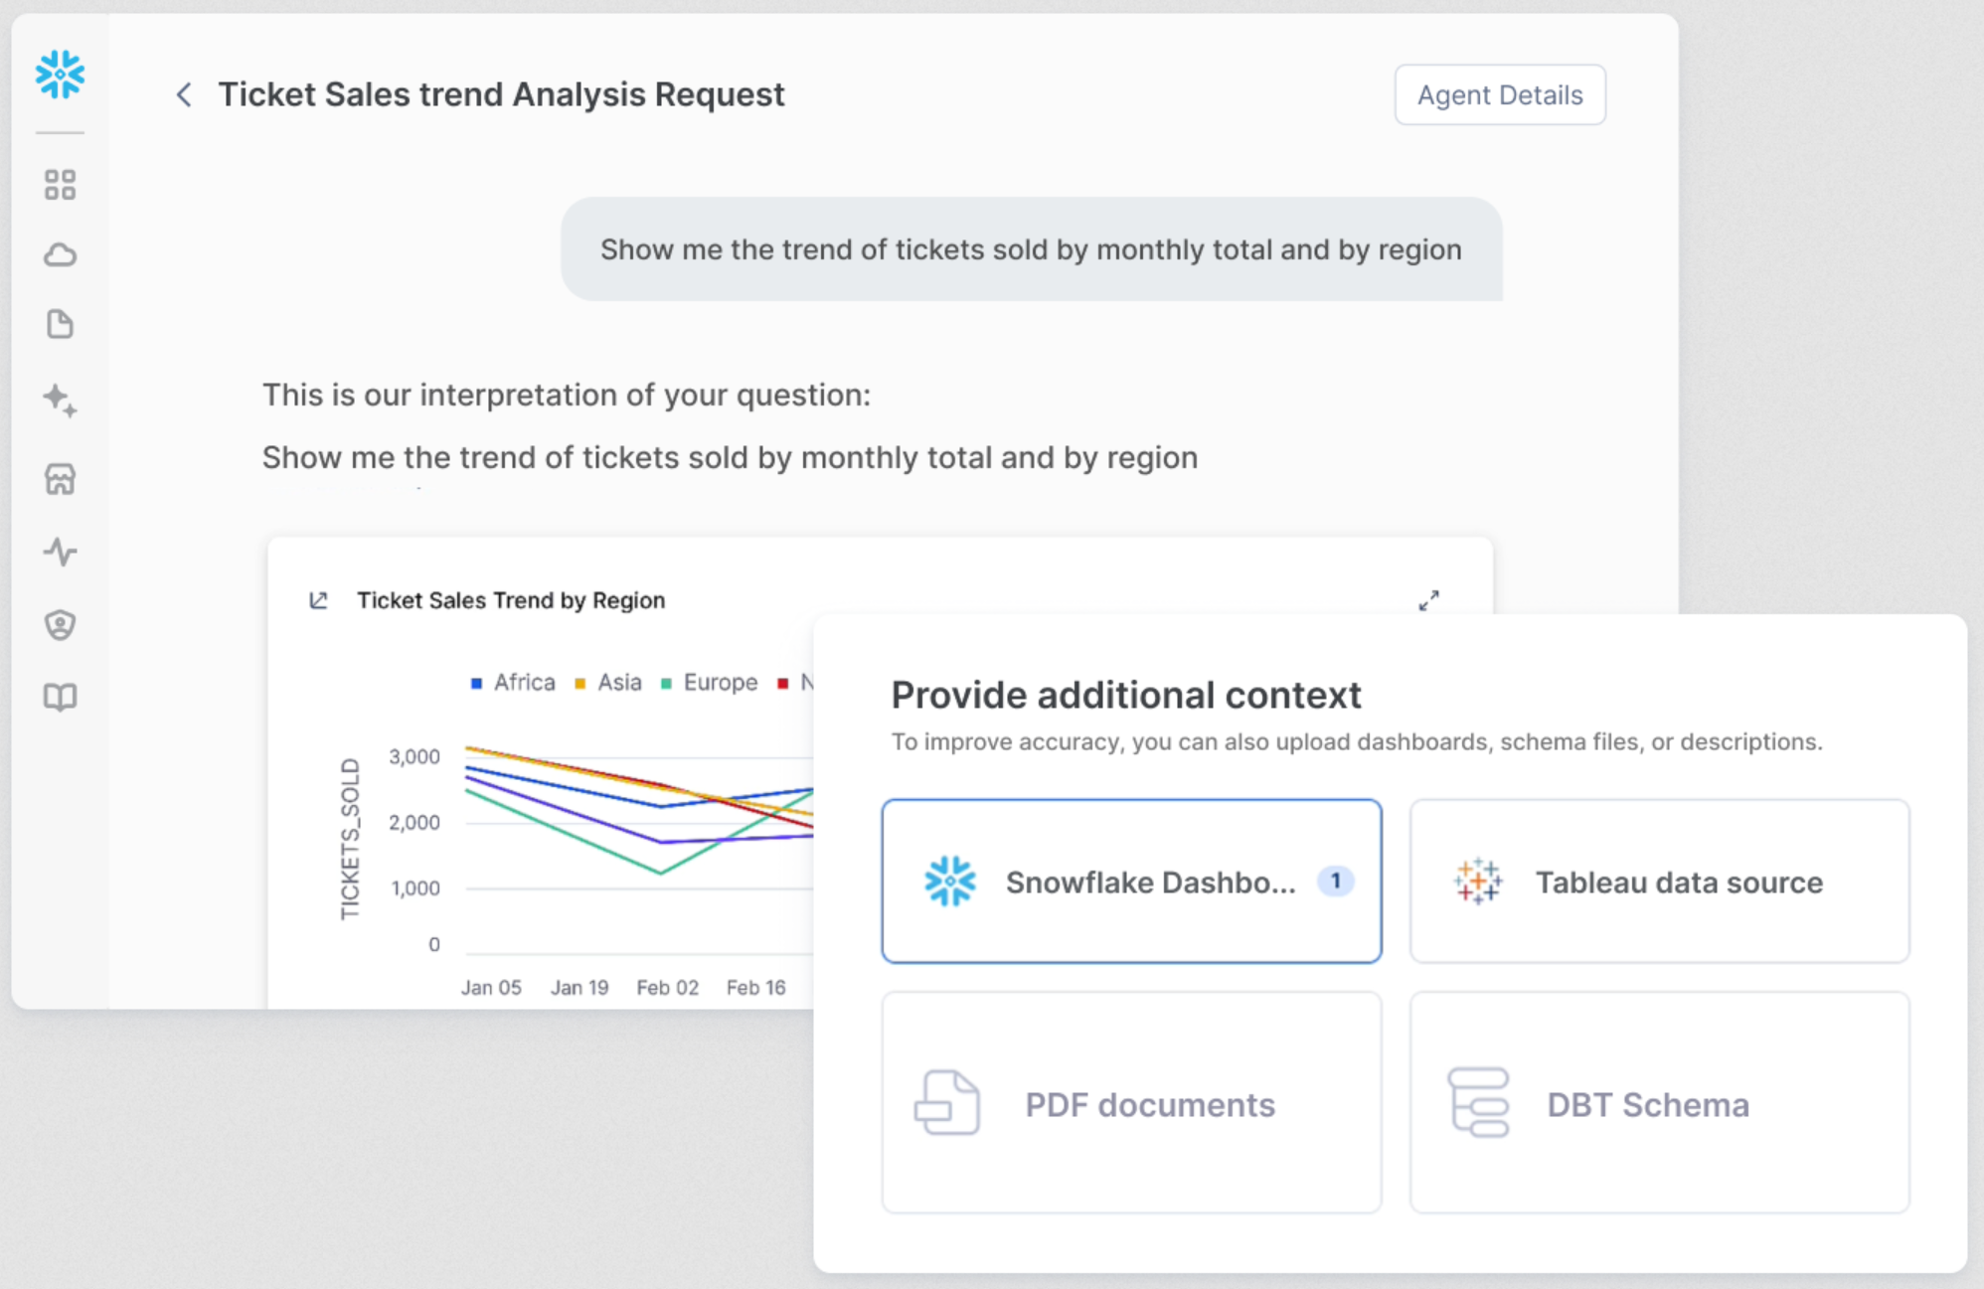Choose the DBT Schema card

coord(1659,1103)
